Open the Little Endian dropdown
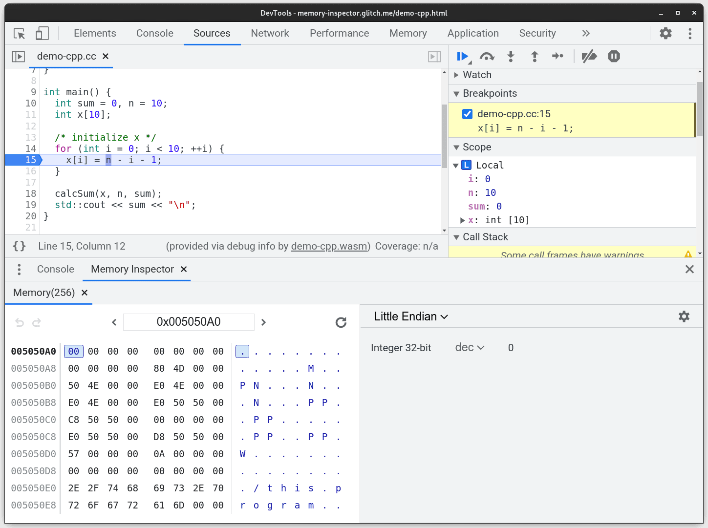Viewport: 708px width, 528px height. (411, 317)
